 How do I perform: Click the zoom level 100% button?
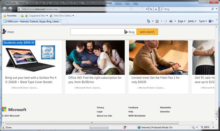pyautogui.click(x=205, y=127)
